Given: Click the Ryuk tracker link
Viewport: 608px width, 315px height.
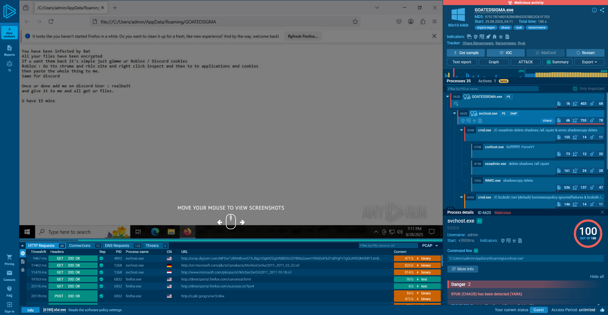Looking at the screenshot, I should click(522, 43).
